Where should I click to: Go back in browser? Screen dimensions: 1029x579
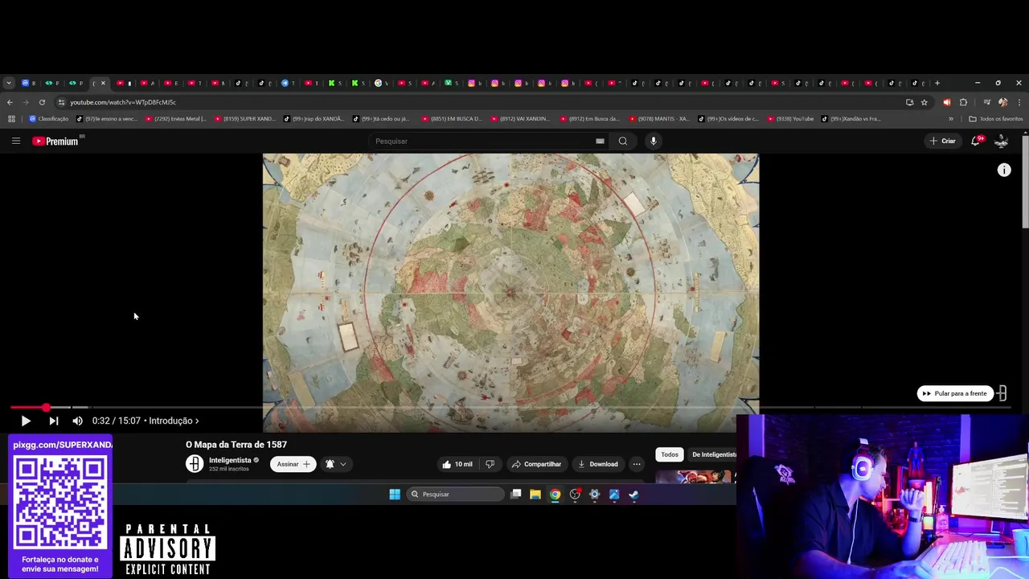click(x=10, y=102)
